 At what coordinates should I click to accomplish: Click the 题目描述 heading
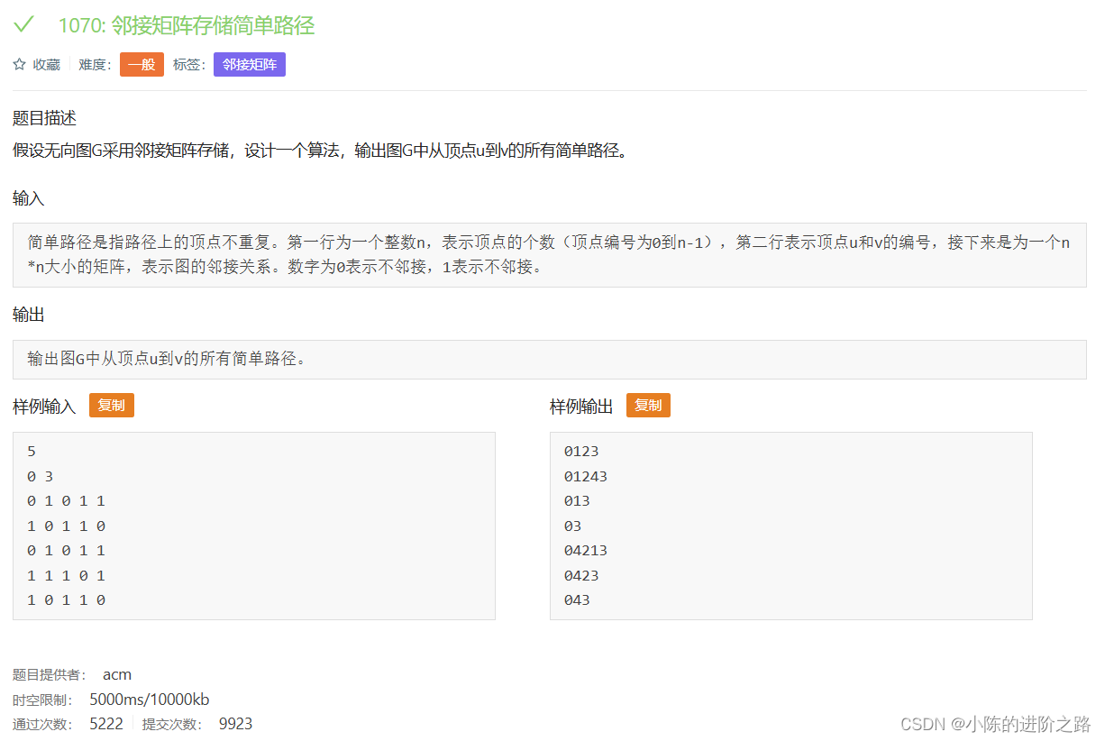[45, 118]
